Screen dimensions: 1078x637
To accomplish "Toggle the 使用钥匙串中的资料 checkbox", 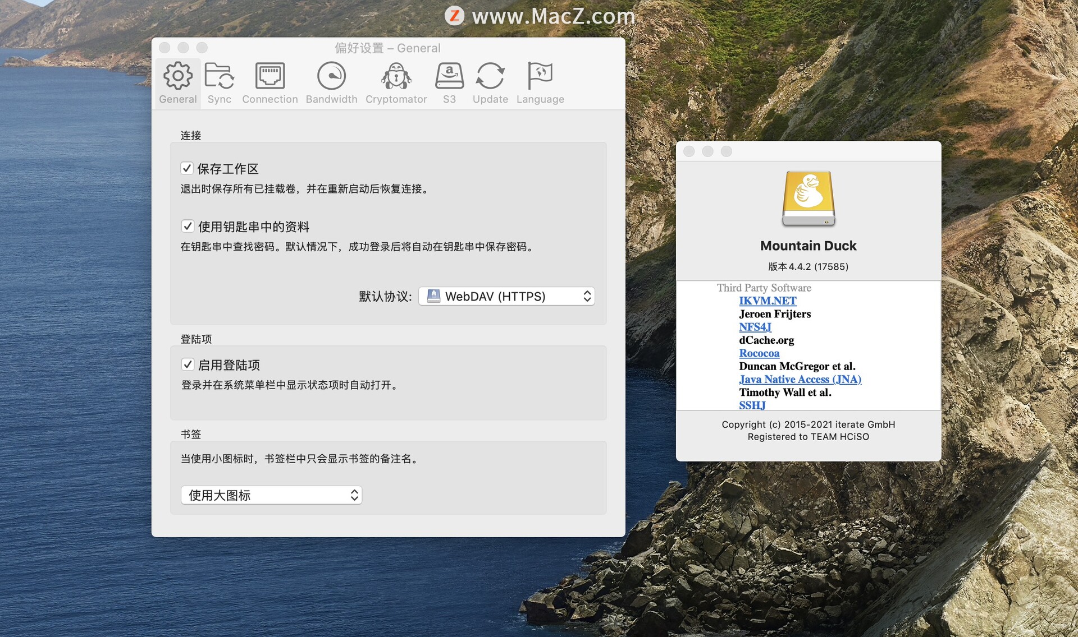I will click(188, 226).
